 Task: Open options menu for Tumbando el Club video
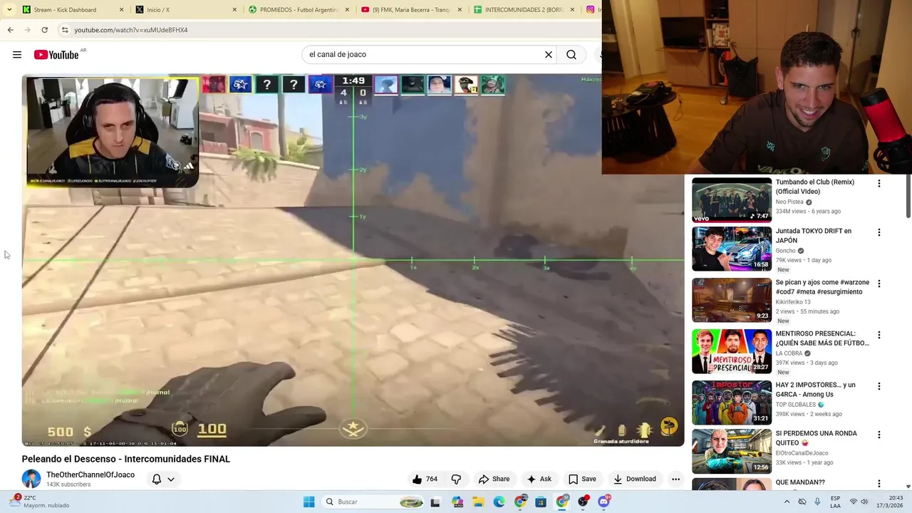click(x=879, y=183)
